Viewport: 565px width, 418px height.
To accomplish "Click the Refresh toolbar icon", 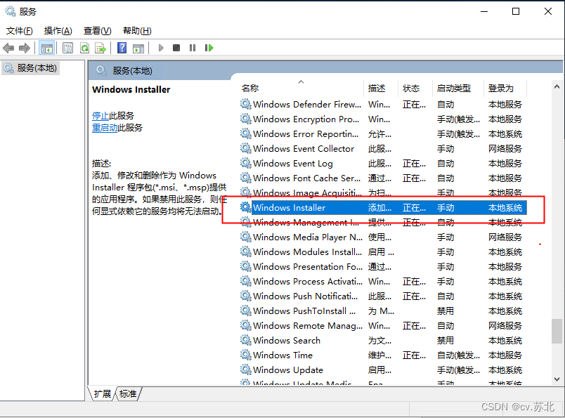I will tap(84, 48).
